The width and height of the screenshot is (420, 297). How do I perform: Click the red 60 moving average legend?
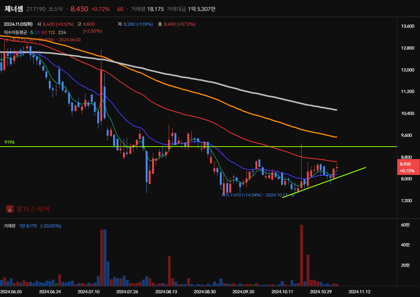44,32
